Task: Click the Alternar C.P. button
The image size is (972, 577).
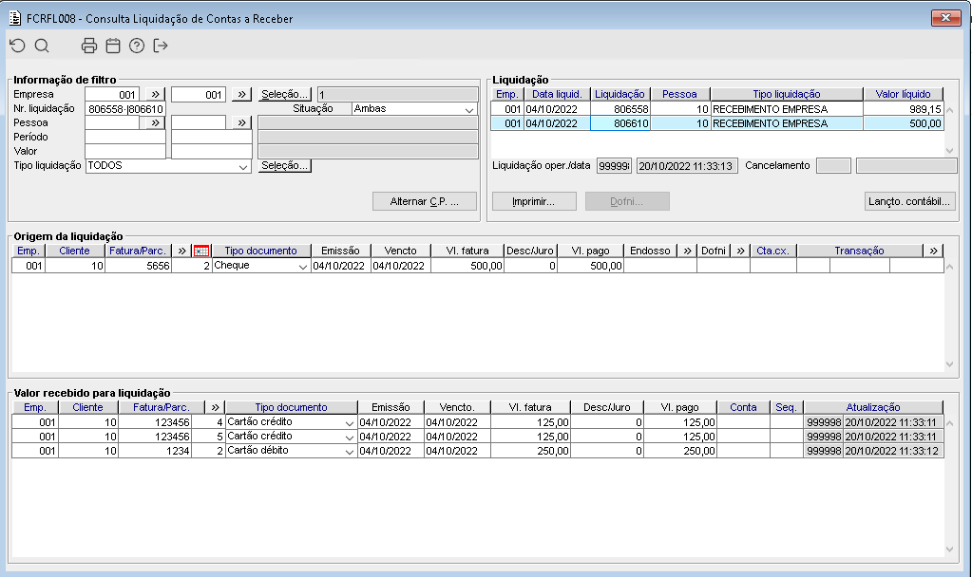Action: (x=425, y=202)
